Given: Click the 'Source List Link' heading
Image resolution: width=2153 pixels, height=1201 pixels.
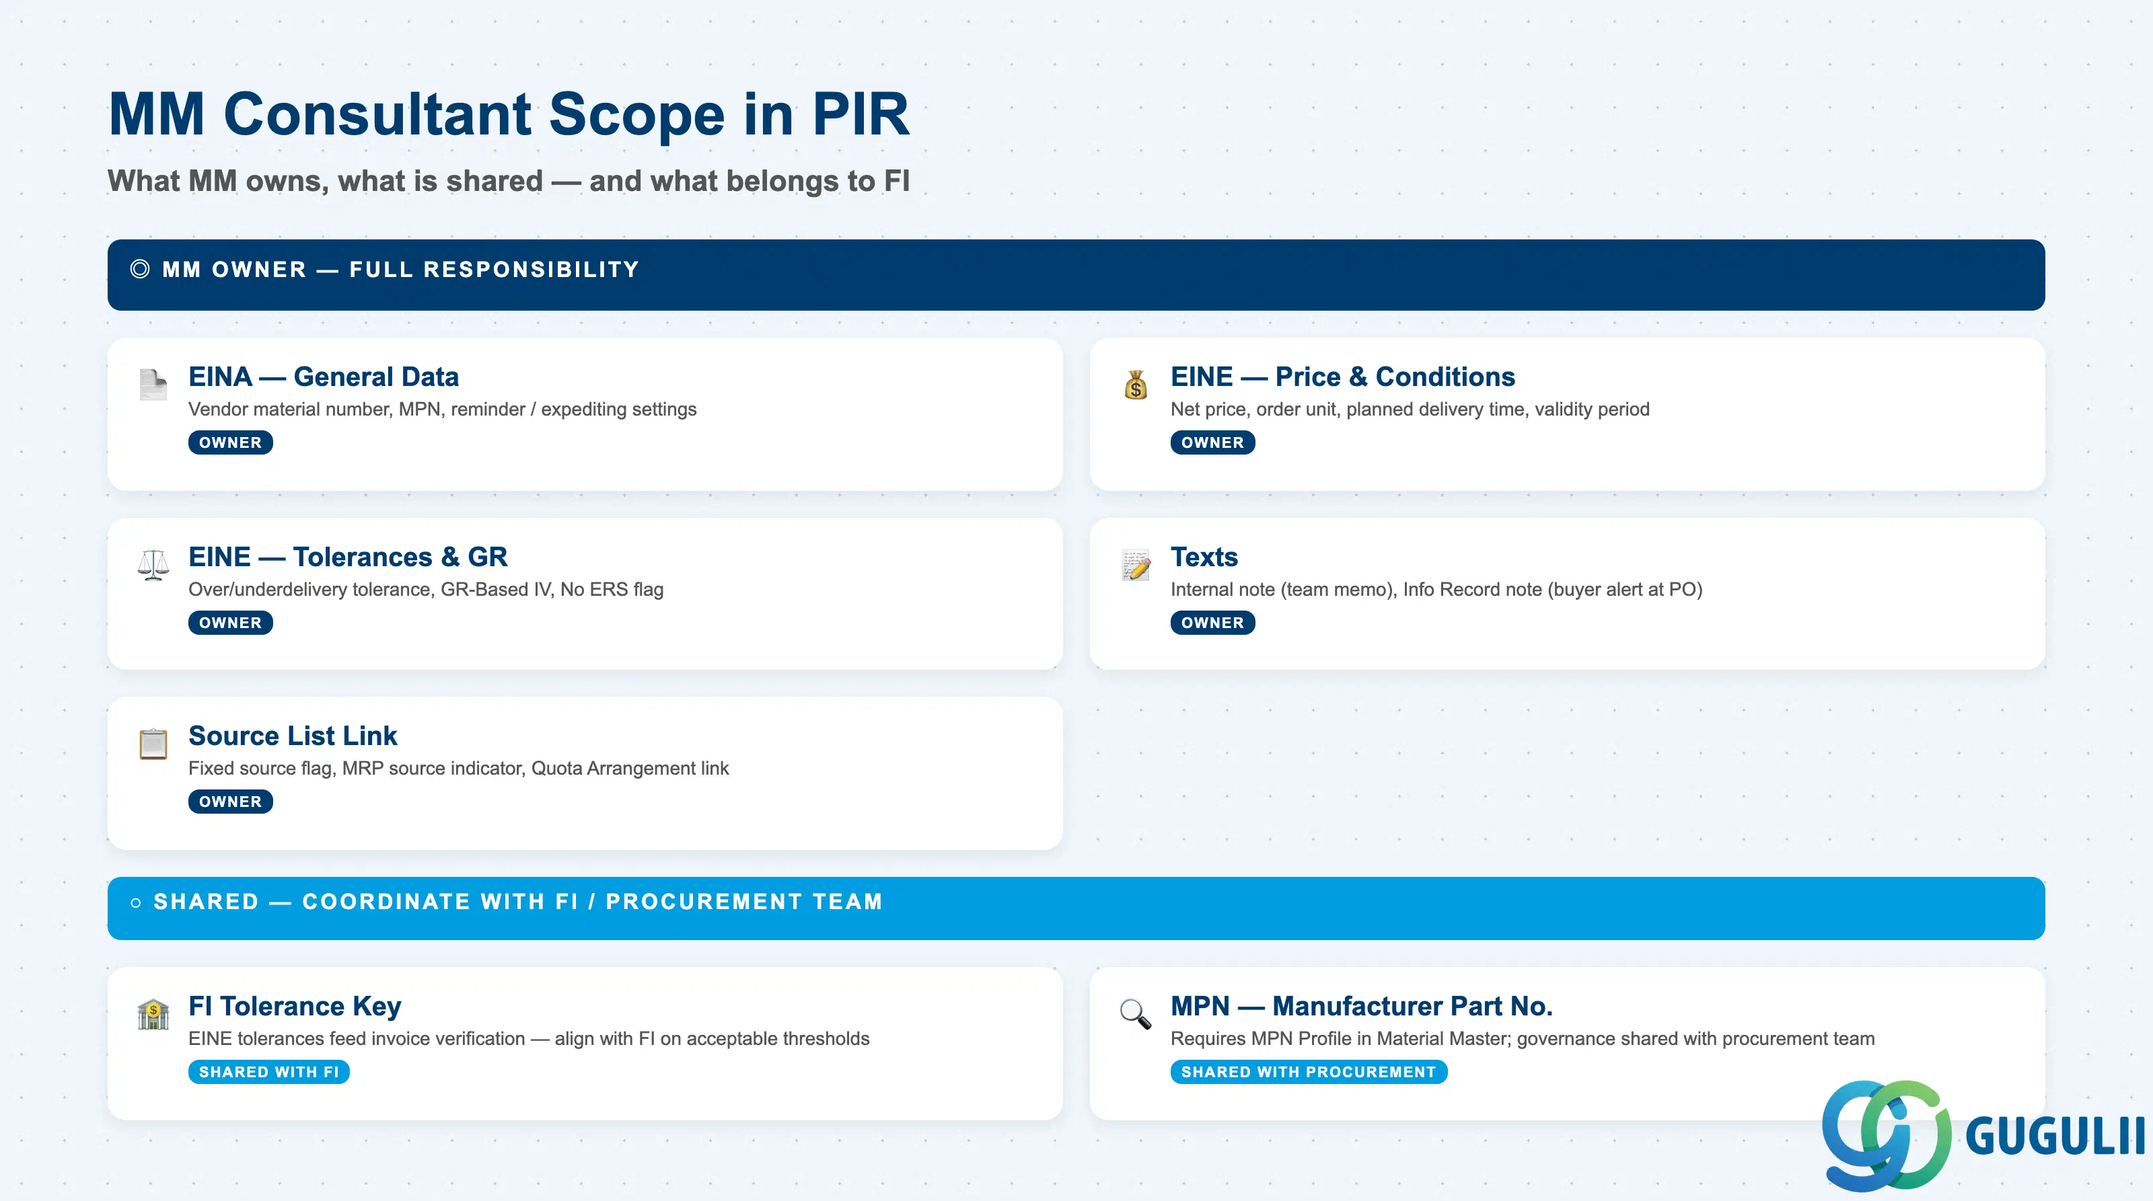Looking at the screenshot, I should tap(293, 736).
